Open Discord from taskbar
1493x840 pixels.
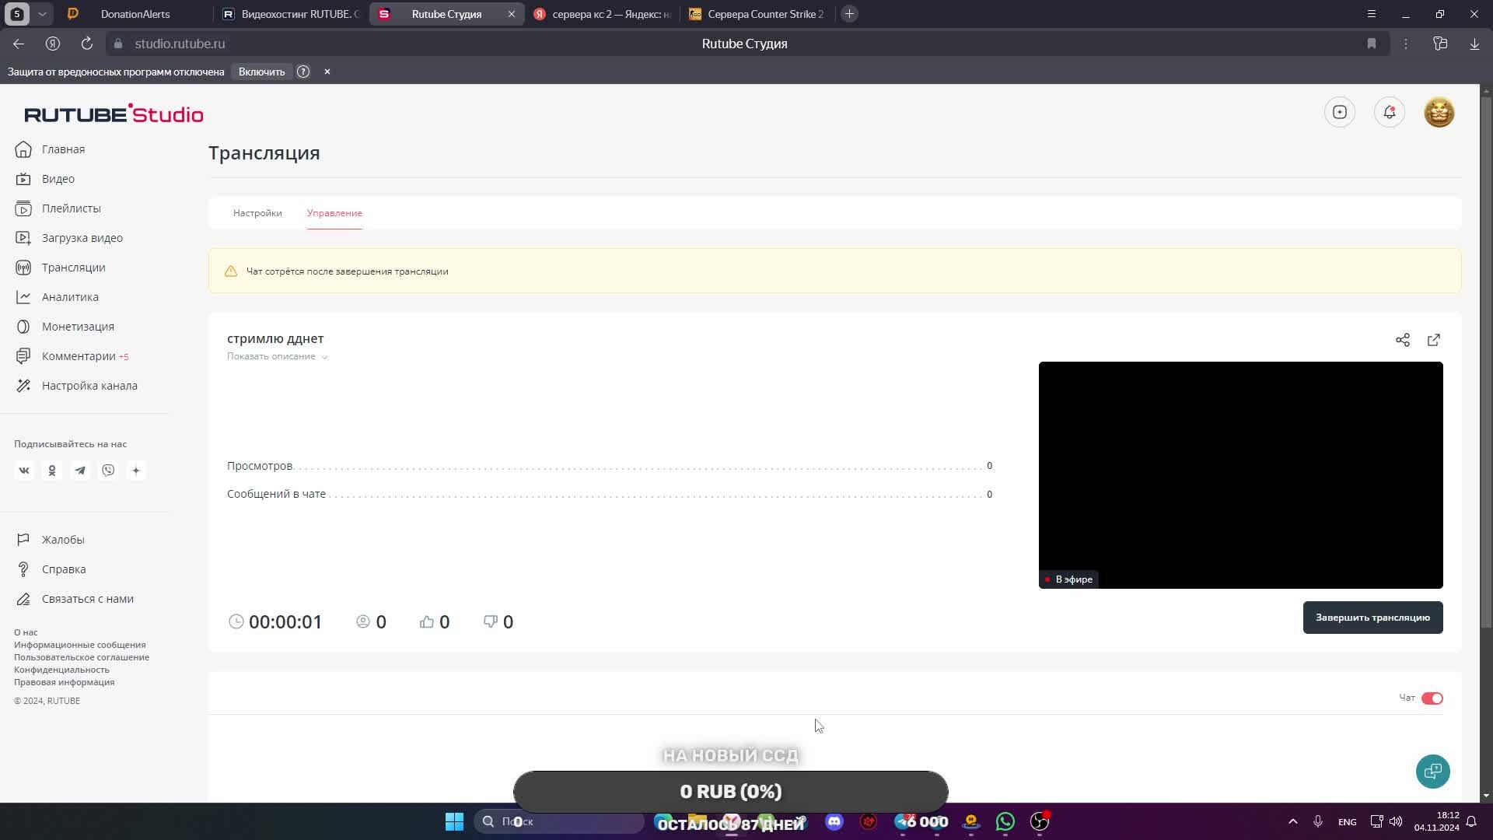point(834,821)
